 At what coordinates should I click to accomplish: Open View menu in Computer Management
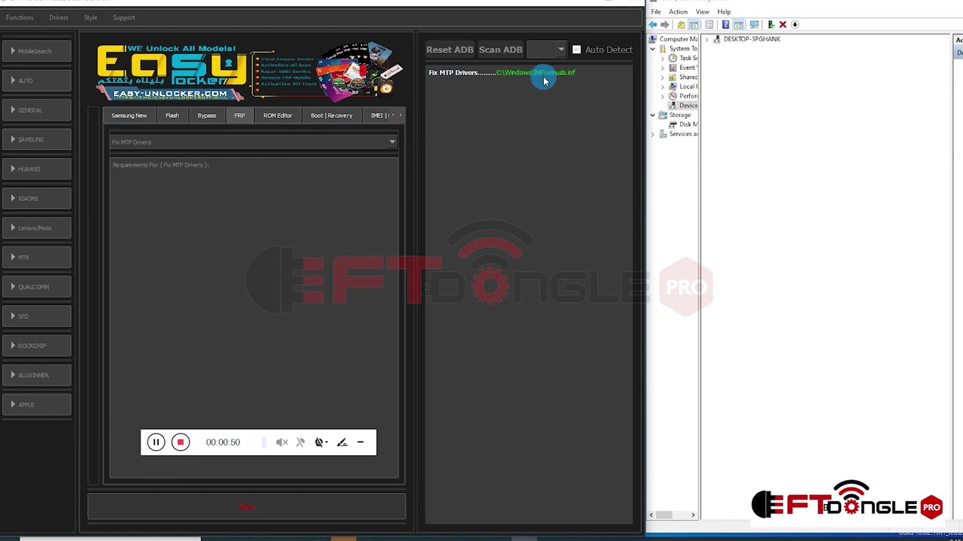click(703, 12)
